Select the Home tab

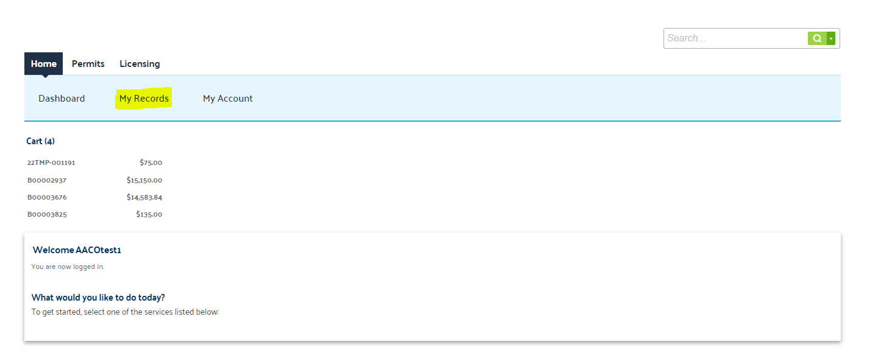click(x=43, y=64)
